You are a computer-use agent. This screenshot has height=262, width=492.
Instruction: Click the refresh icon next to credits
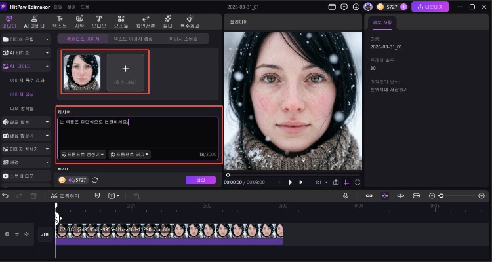[94, 179]
